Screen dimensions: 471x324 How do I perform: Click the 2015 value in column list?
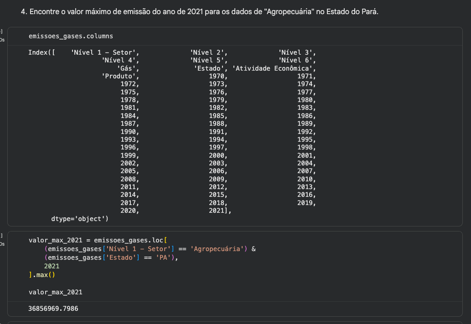pyautogui.click(x=217, y=195)
